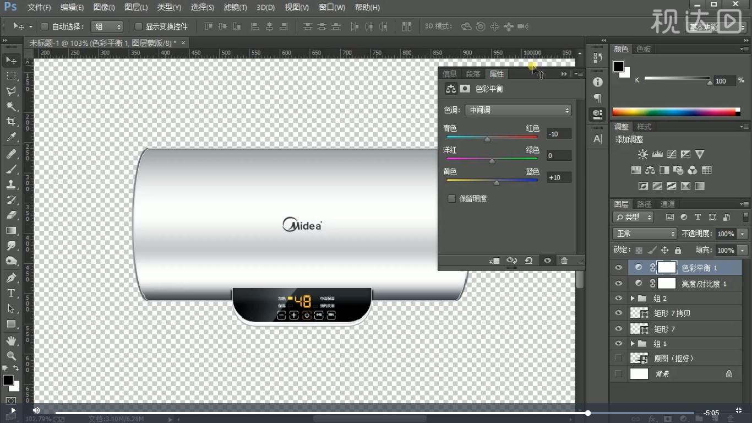Select the Horizontal Type tool
Image resolution: width=752 pixels, height=423 pixels.
[11, 293]
